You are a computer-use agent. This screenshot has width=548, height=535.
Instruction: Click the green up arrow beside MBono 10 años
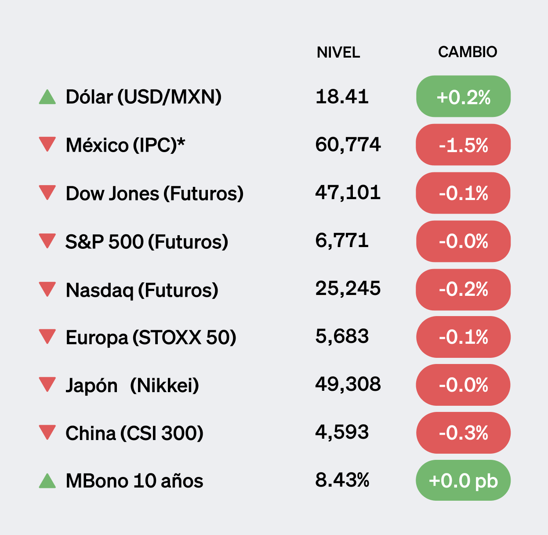[47, 481]
